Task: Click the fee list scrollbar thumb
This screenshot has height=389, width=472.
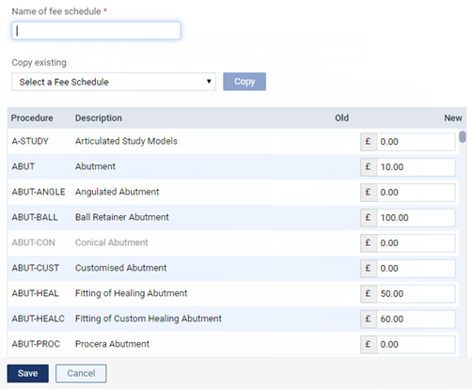Action: [463, 137]
